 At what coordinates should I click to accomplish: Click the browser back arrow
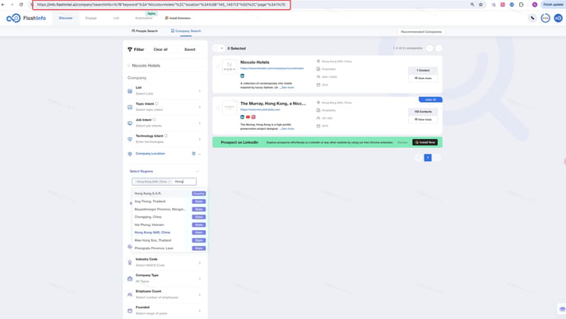pos(3,5)
